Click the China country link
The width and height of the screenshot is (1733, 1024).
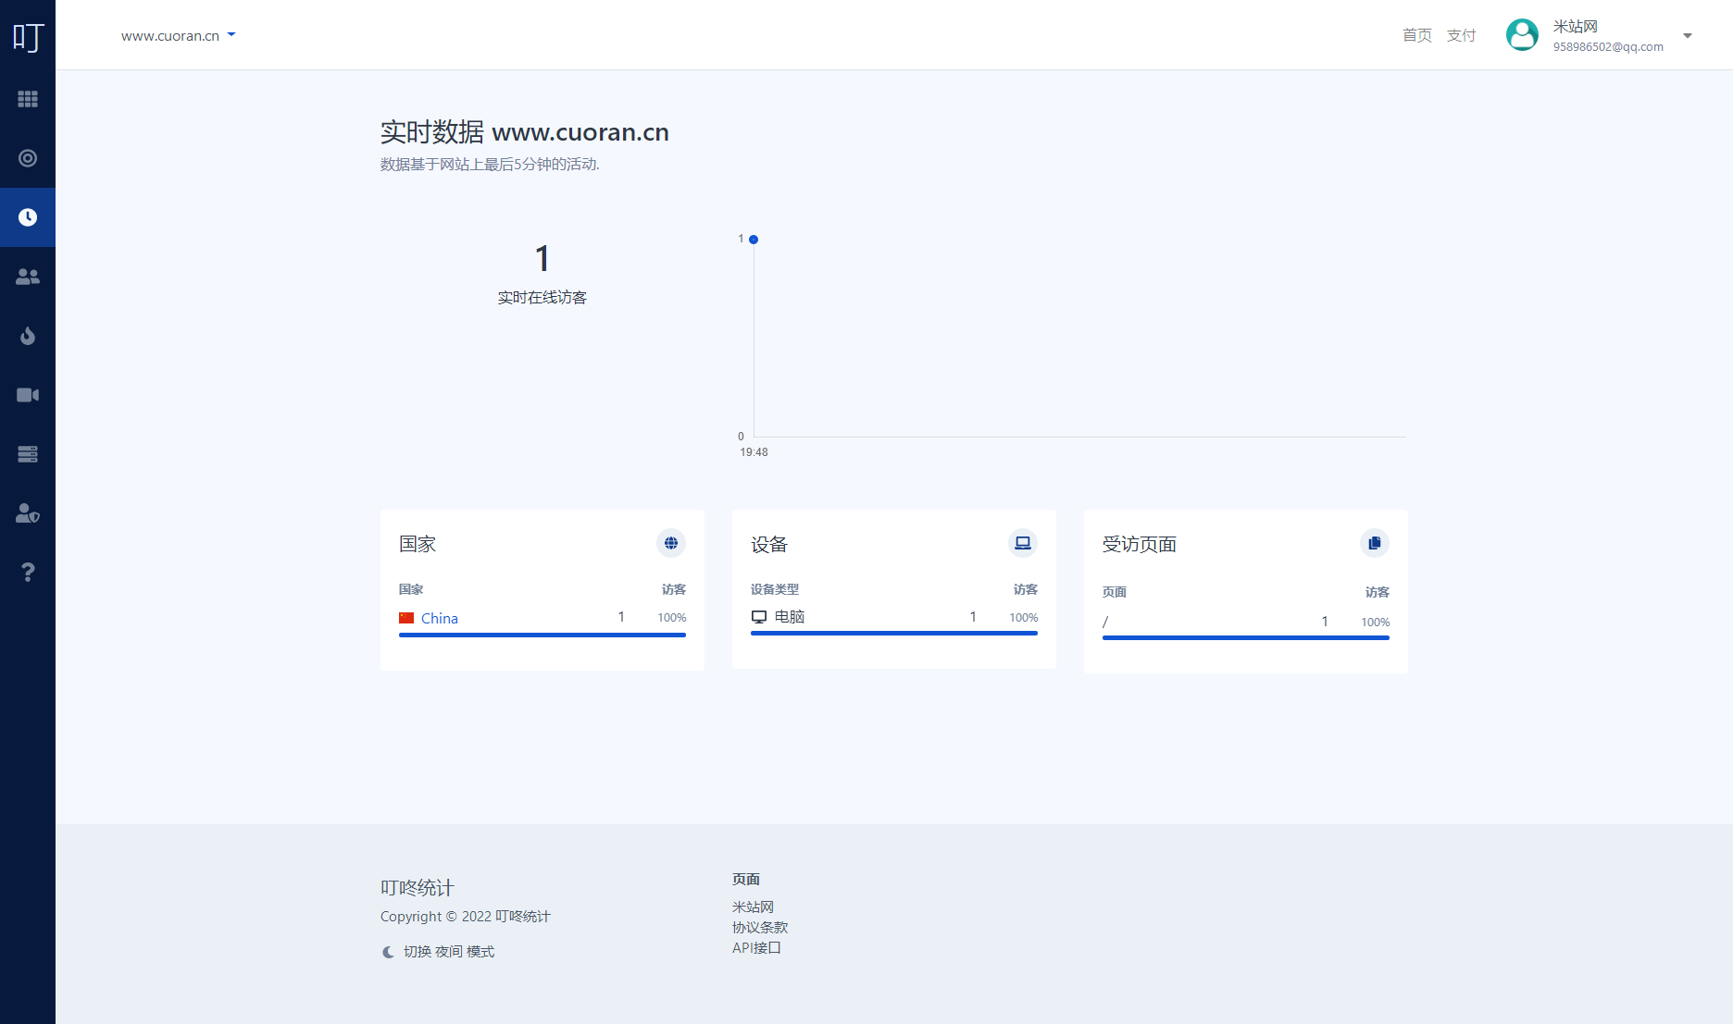click(x=439, y=619)
